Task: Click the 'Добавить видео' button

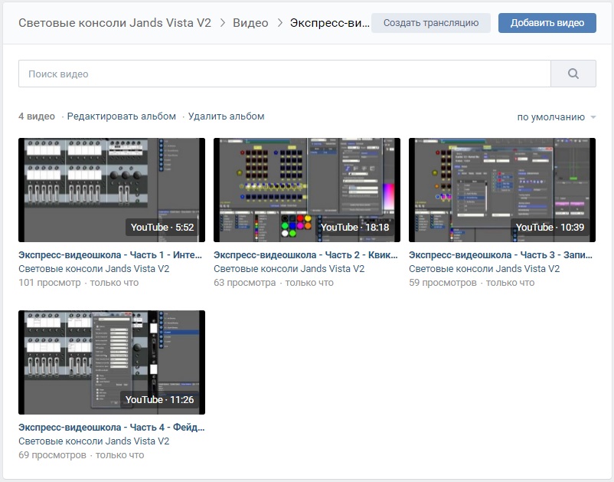Action: [x=547, y=23]
